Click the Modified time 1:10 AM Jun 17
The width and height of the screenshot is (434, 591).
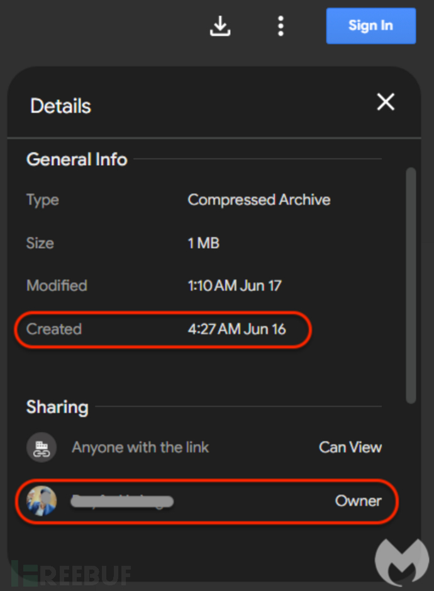click(x=235, y=285)
